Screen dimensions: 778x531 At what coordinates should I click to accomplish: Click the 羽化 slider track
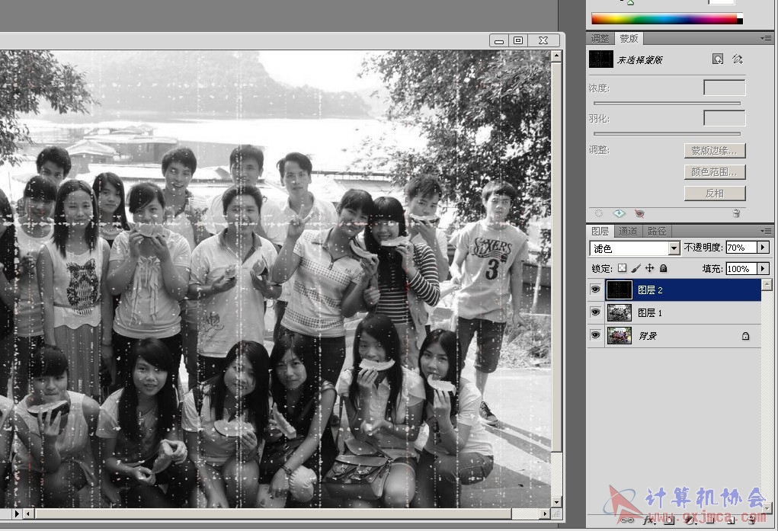click(667, 133)
